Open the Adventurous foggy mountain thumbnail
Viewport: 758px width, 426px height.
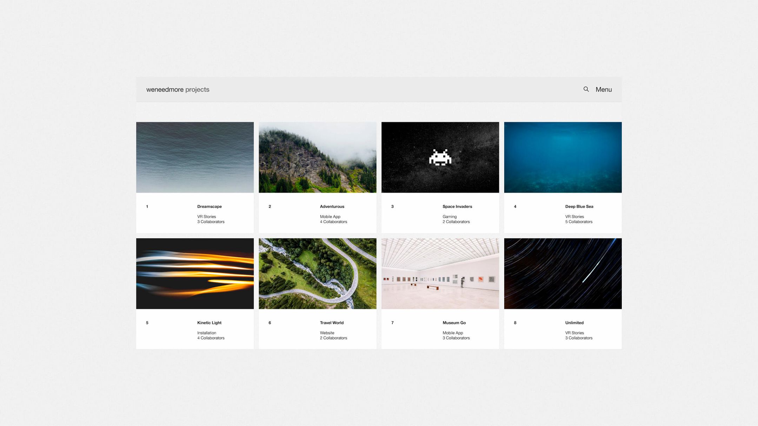pyautogui.click(x=317, y=157)
